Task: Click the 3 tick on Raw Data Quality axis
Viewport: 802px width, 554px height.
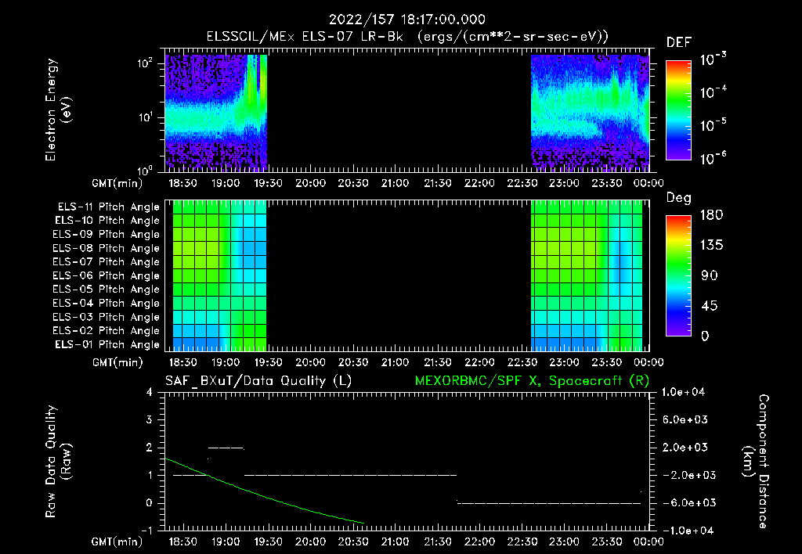Action: [x=150, y=419]
